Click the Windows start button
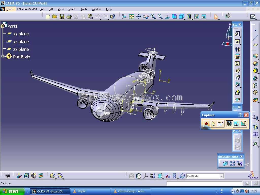The width and height of the screenshot is (260, 195). point(12,191)
